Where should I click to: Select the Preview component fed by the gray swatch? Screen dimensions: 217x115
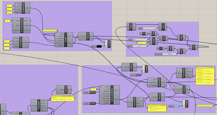point(145,69)
